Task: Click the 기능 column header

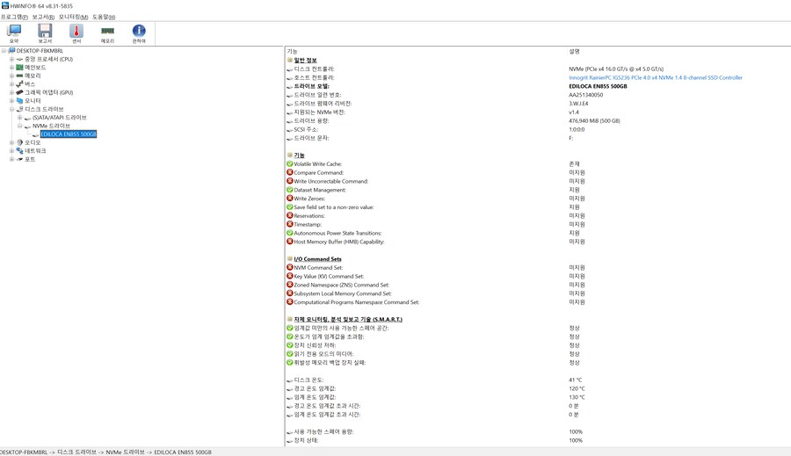Action: pyautogui.click(x=293, y=52)
